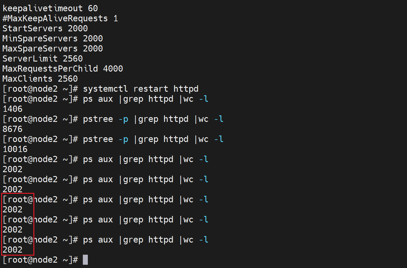
Task: Select the 1406 output number
Action: pos(12,109)
